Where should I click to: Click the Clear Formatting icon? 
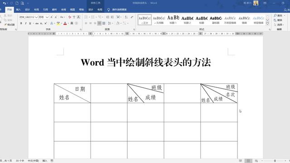tap(69, 17)
